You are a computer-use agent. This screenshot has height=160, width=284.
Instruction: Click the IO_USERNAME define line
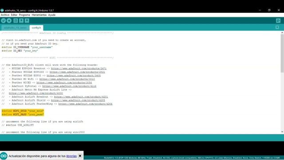pyautogui.click(x=27, y=47)
